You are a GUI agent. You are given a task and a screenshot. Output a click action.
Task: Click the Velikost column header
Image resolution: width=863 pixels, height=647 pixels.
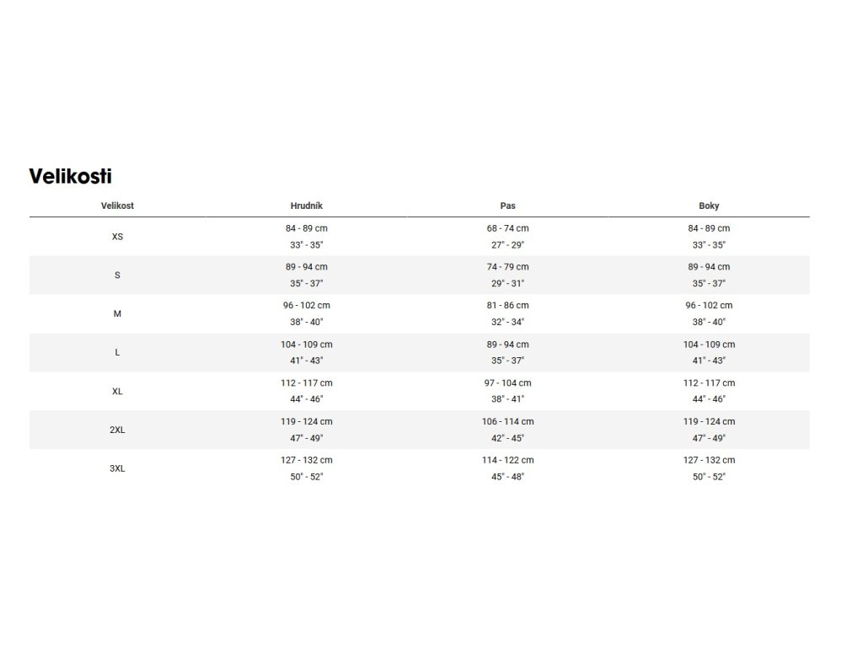pos(117,206)
